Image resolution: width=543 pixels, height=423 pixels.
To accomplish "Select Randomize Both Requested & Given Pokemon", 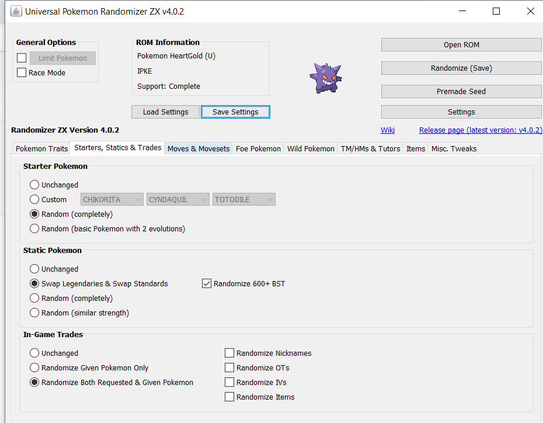I will tap(34, 382).
